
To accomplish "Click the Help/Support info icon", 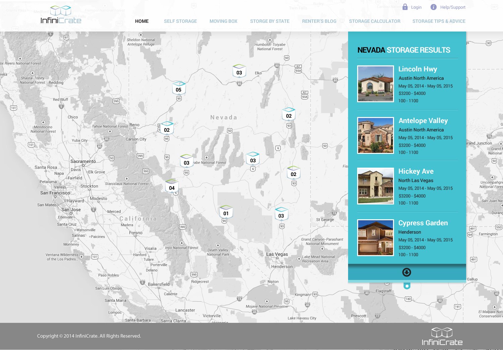I will click(x=434, y=7).
